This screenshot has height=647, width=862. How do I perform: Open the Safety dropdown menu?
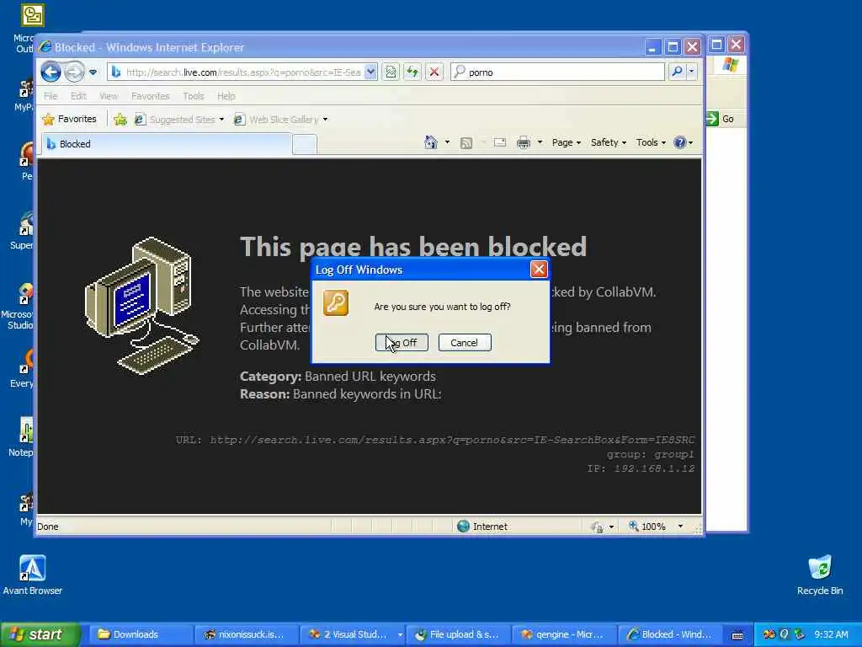(x=609, y=142)
